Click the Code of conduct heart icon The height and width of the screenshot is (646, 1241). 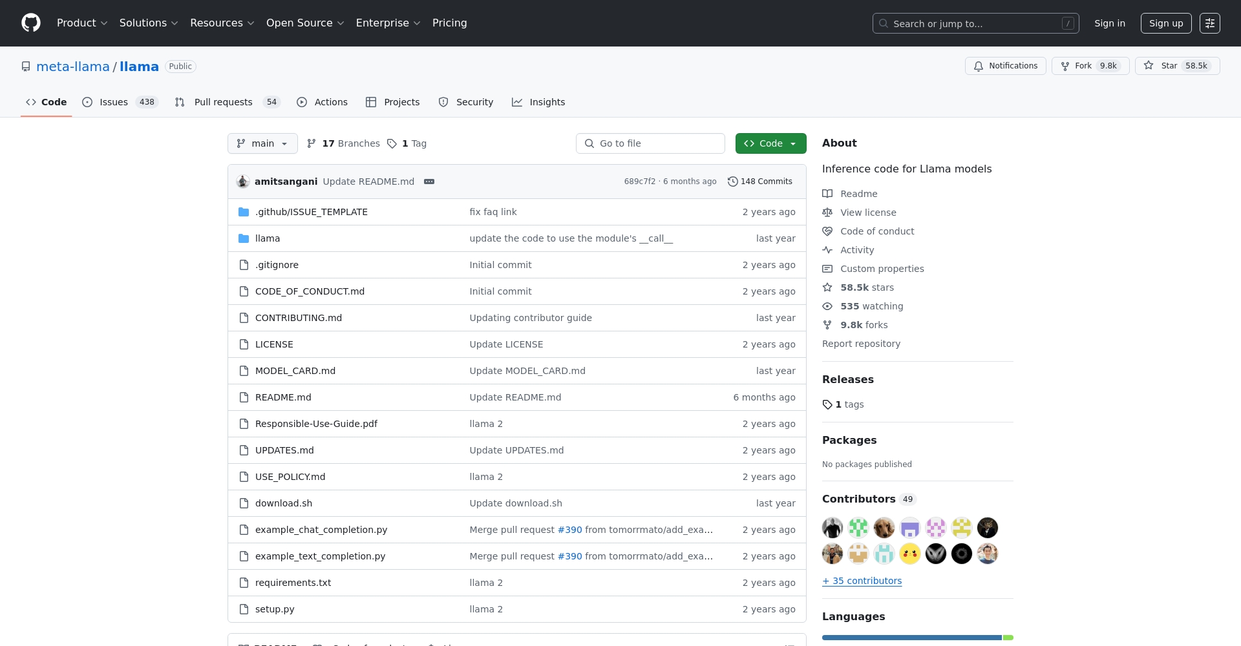[x=827, y=231]
